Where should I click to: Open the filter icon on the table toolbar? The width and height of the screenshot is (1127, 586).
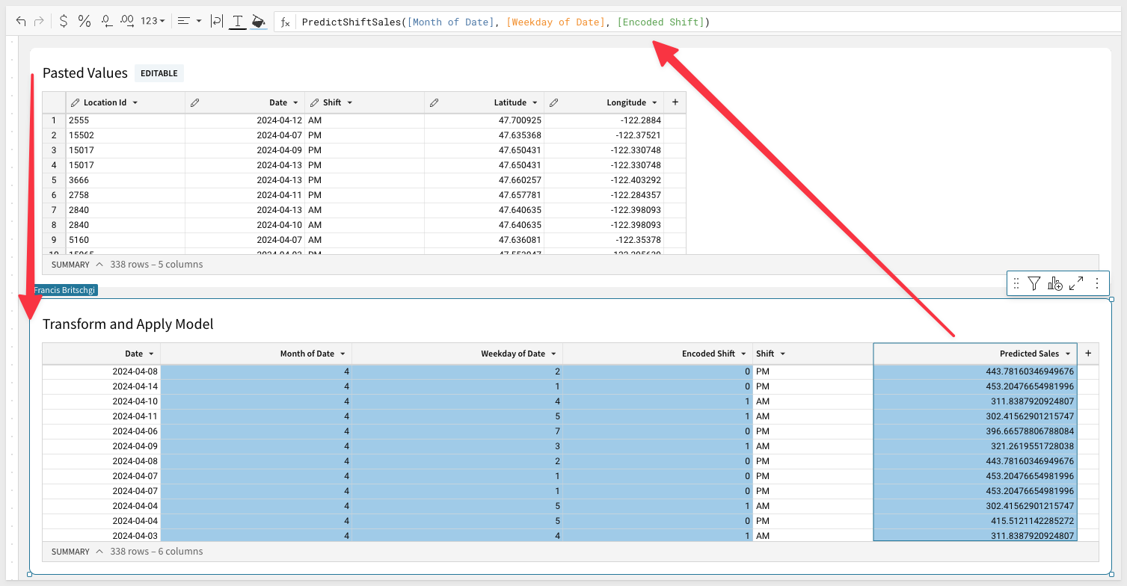click(x=1034, y=283)
